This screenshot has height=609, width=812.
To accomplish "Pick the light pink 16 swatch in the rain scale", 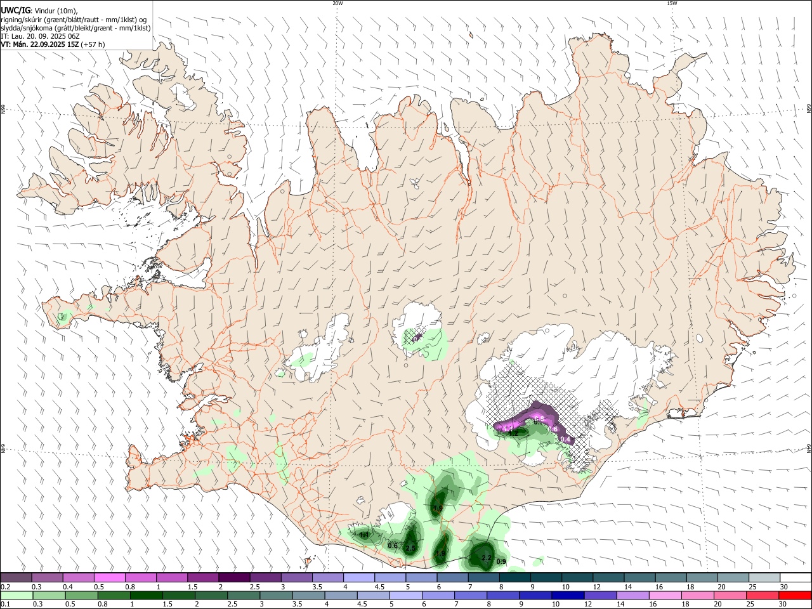I will [x=665, y=595].
